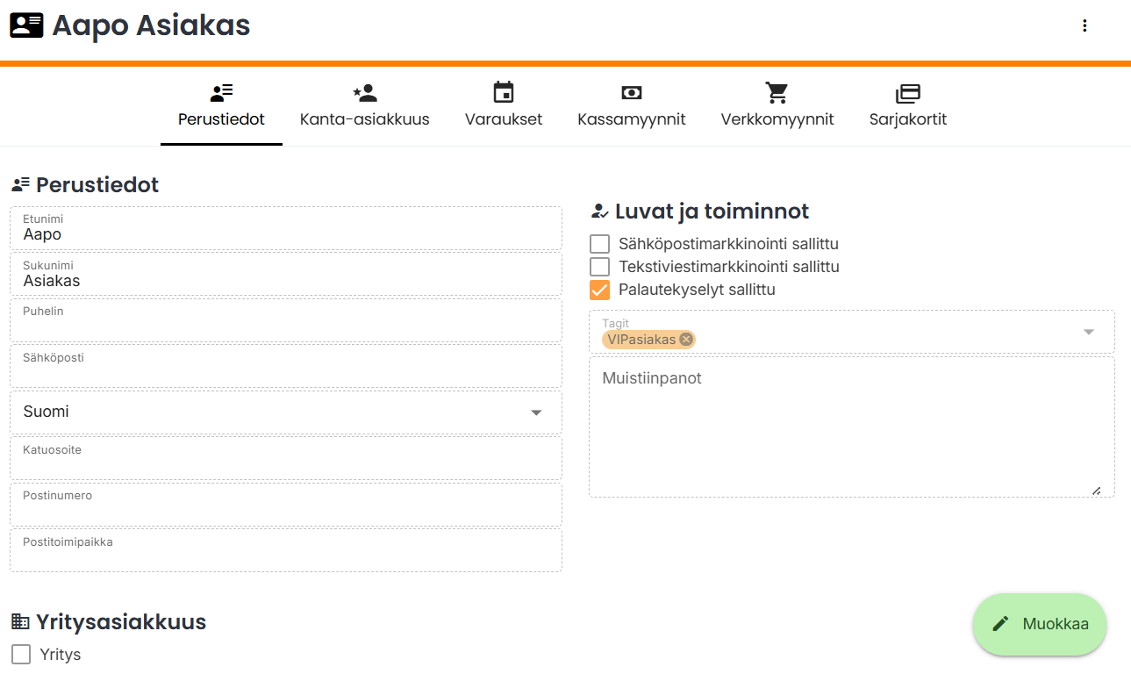Image resolution: width=1131 pixels, height=674 pixels.
Task: Switch to the Perustiedot tab
Action: (x=221, y=119)
